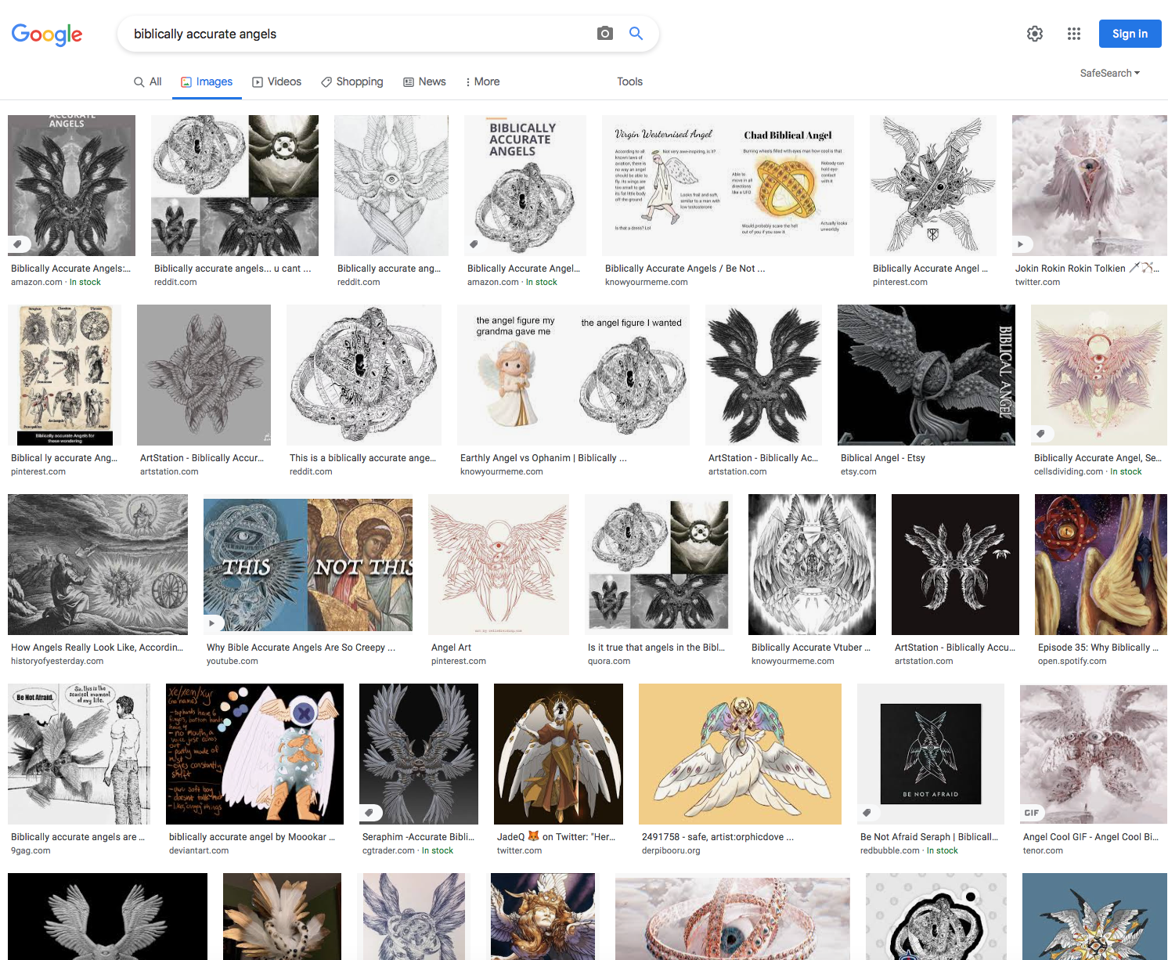Click the GIF badge on tenor result
1168x960 pixels.
click(1032, 813)
